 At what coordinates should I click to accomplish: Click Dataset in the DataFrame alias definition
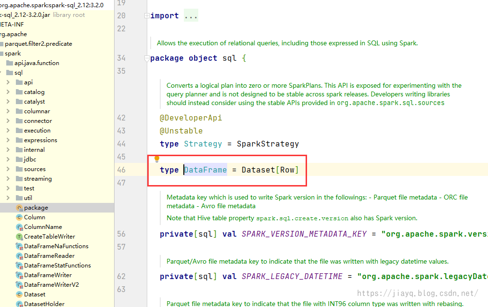point(258,170)
